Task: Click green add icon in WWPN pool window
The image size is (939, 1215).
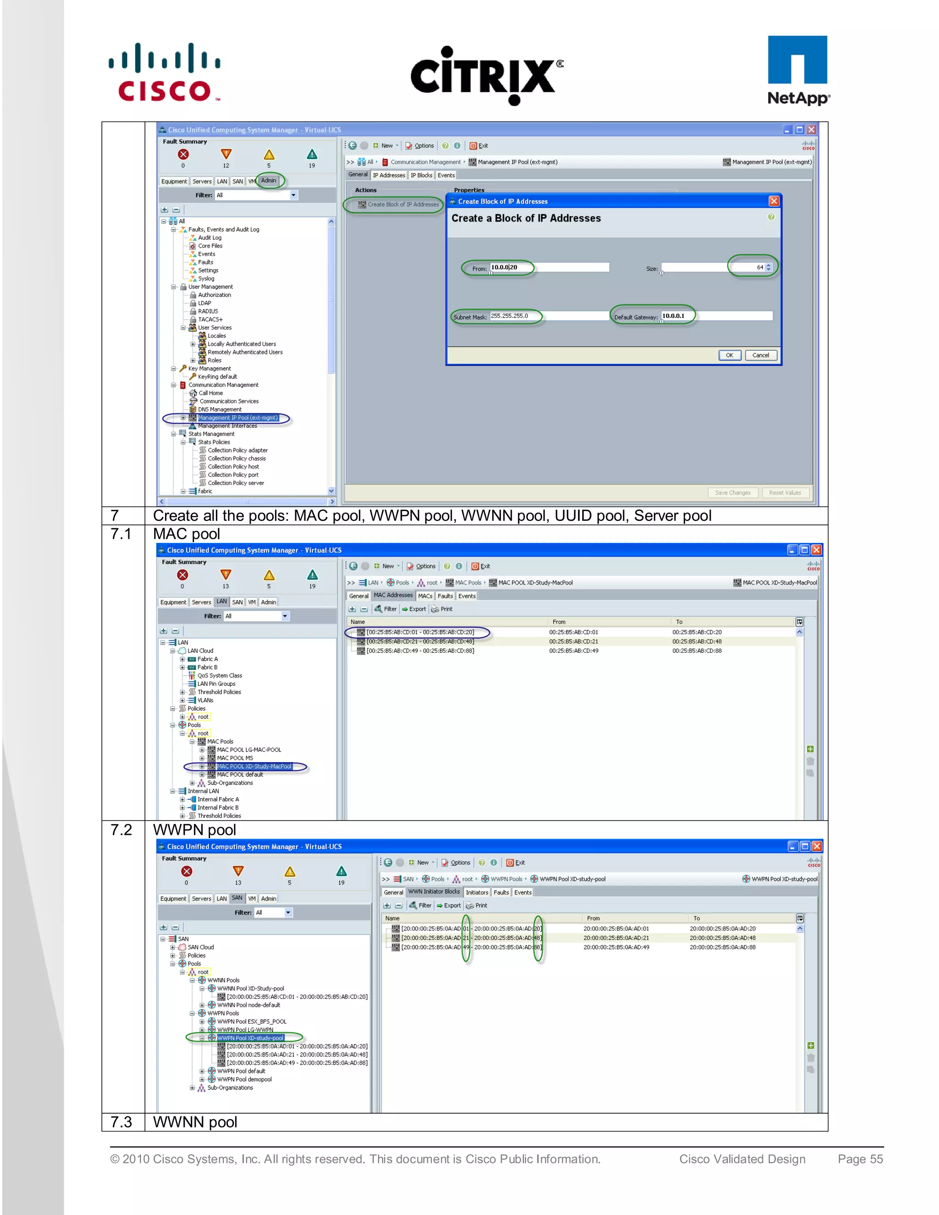Action: coord(811,1046)
